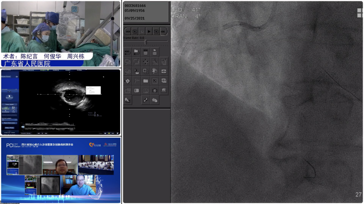Click the stop button in the cine playback bar
Viewport: 364px width, 204px height.
click(x=142, y=32)
